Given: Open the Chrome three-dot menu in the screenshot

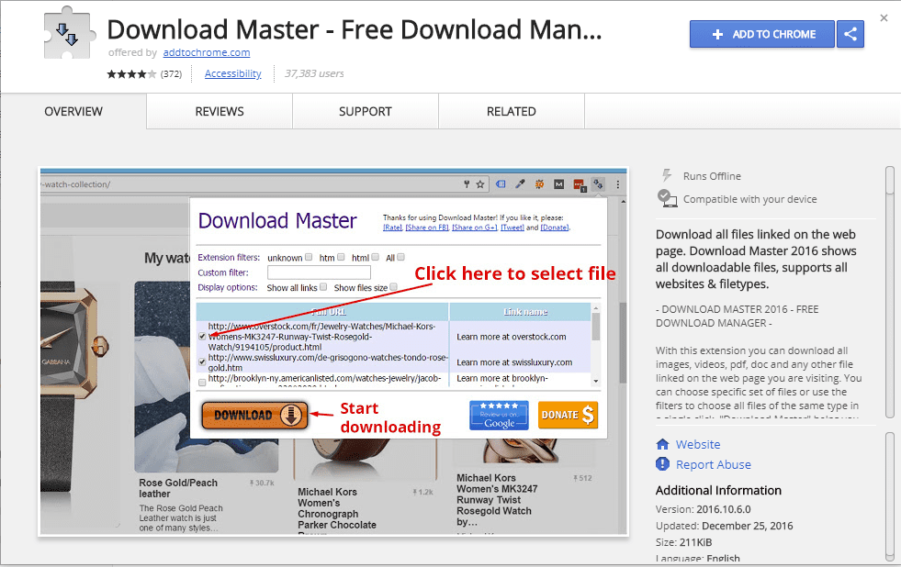Looking at the screenshot, I should pyautogui.click(x=618, y=184).
